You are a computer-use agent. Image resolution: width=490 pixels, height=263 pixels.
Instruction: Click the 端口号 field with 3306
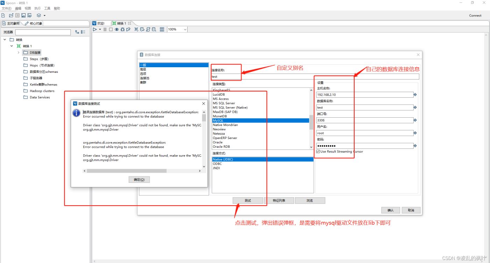click(x=365, y=120)
